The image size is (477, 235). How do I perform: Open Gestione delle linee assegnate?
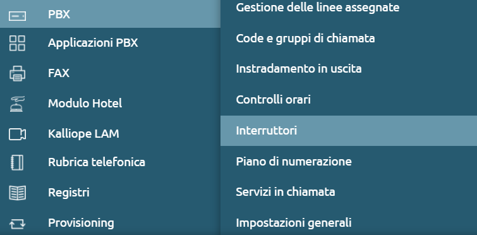[318, 8]
